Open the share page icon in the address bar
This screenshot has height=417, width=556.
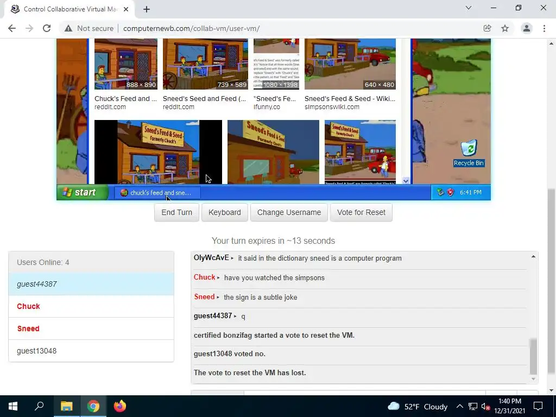(x=487, y=28)
